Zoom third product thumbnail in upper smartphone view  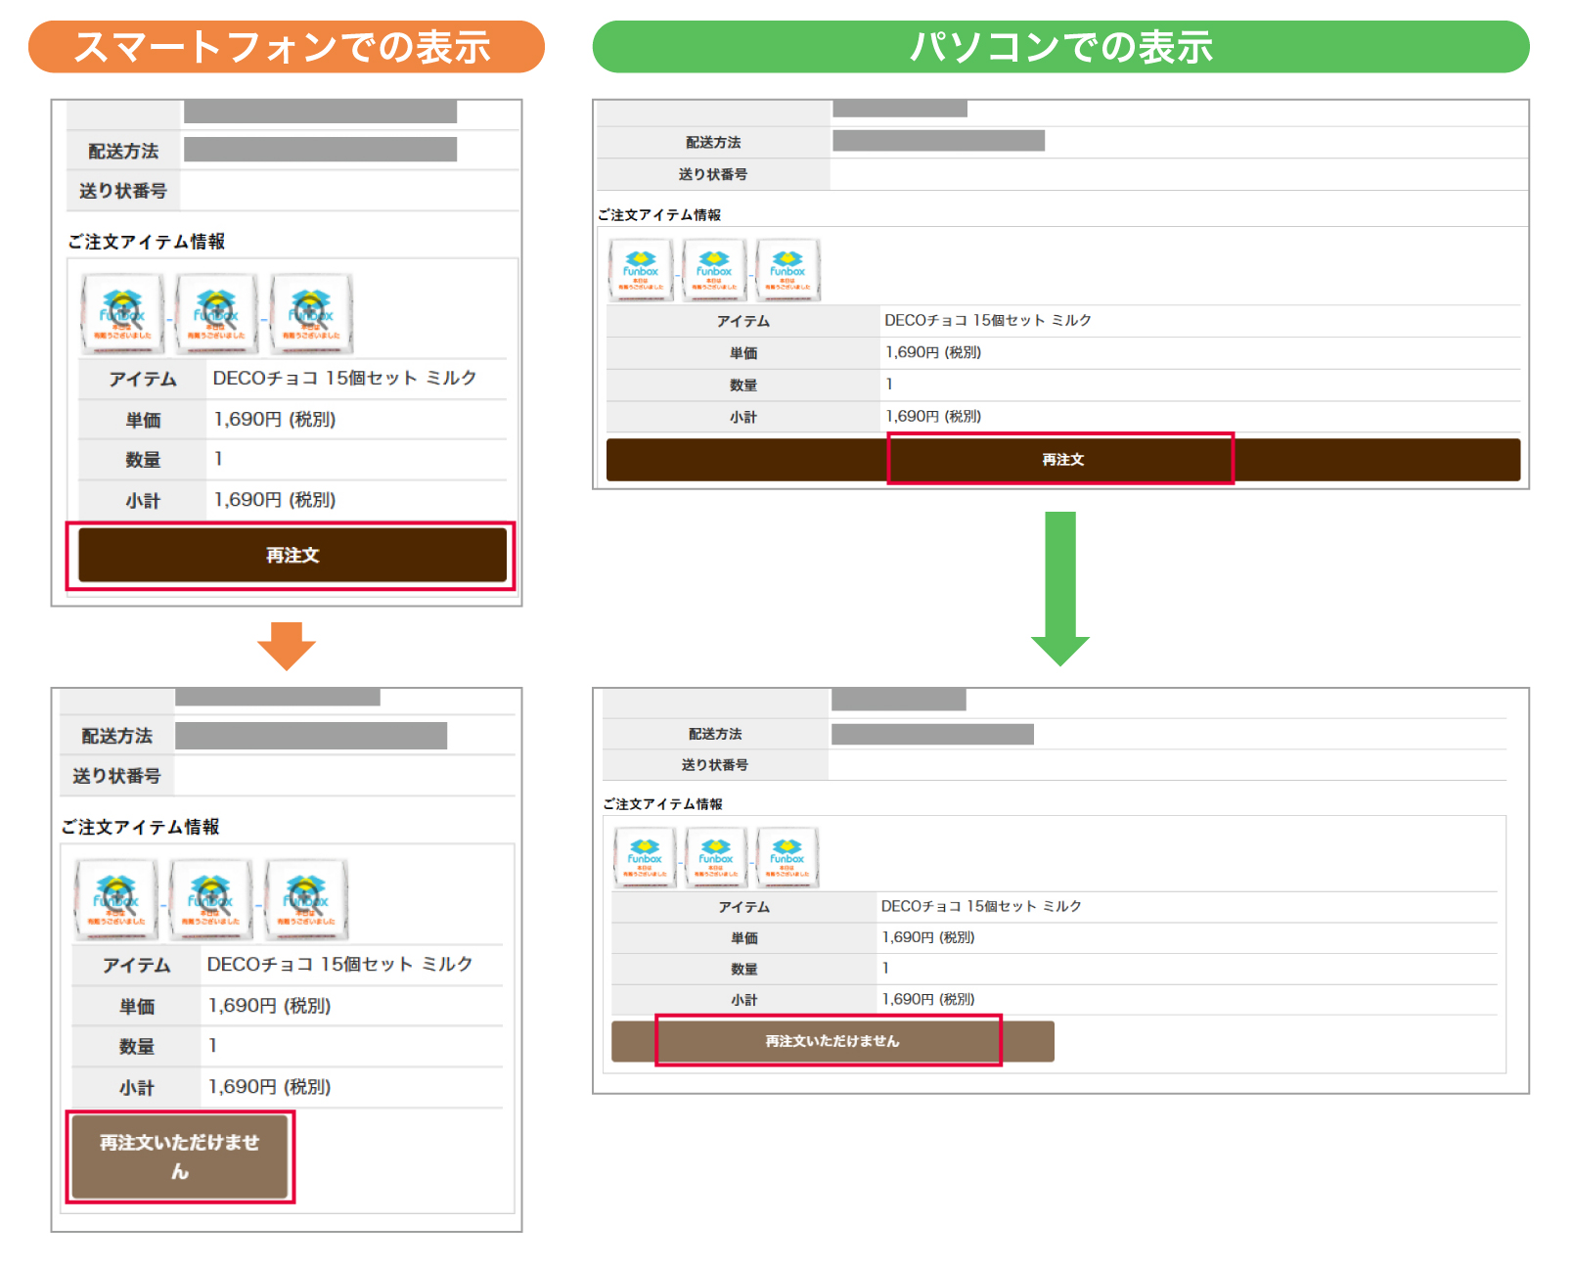pyautogui.click(x=311, y=314)
